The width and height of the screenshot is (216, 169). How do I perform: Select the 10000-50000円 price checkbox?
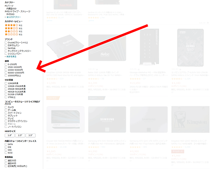(6, 70)
